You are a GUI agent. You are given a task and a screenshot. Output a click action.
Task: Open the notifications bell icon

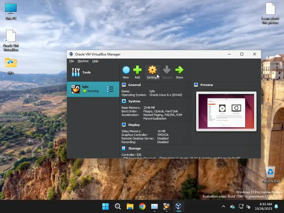(277, 206)
